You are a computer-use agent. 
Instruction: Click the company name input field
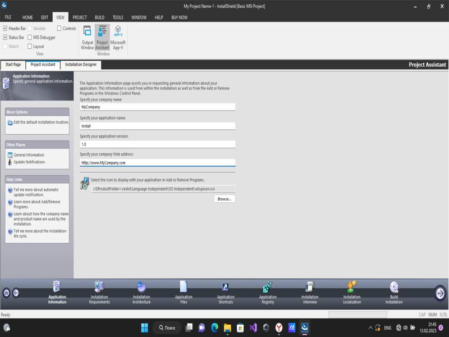(x=157, y=107)
